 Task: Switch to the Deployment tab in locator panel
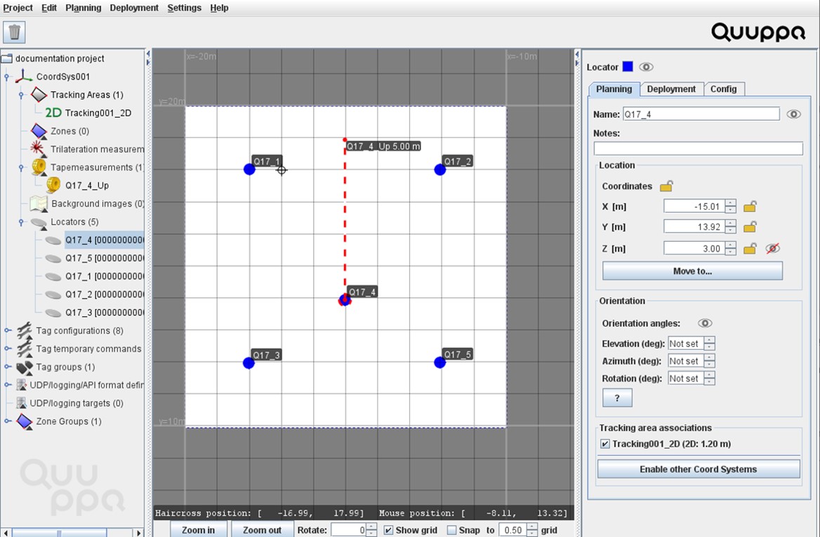[x=671, y=89]
